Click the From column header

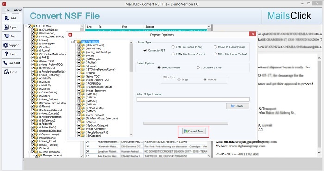pyautogui.click(x=132, y=27)
